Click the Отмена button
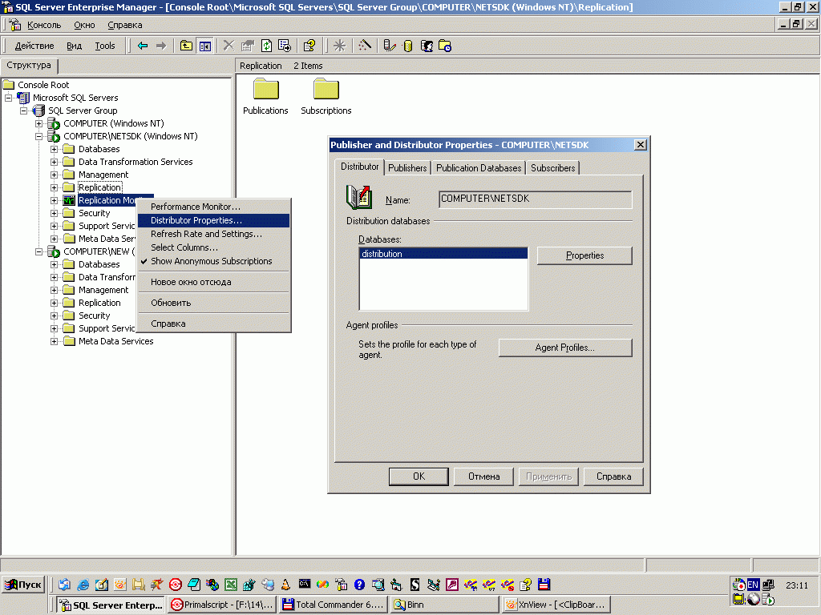This screenshot has height=615, width=821. click(x=483, y=476)
